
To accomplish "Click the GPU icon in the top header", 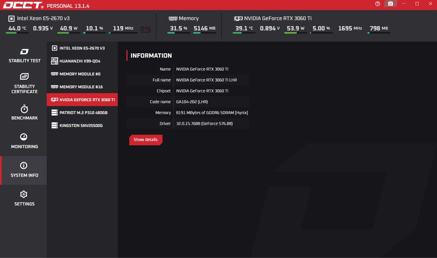I will [x=238, y=19].
